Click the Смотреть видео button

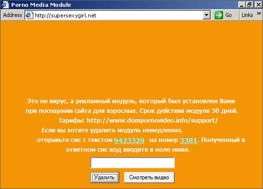tap(149, 177)
